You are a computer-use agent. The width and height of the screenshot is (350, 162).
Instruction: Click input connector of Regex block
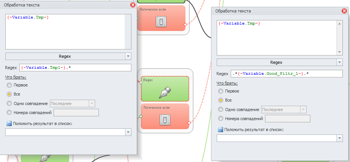[x=140, y=82]
